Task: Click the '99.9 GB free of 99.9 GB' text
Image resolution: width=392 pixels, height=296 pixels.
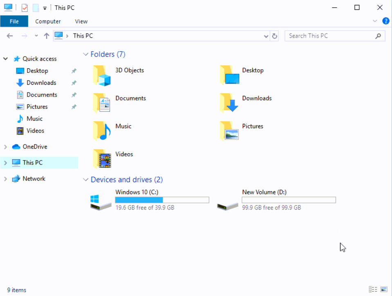Action: point(271,208)
